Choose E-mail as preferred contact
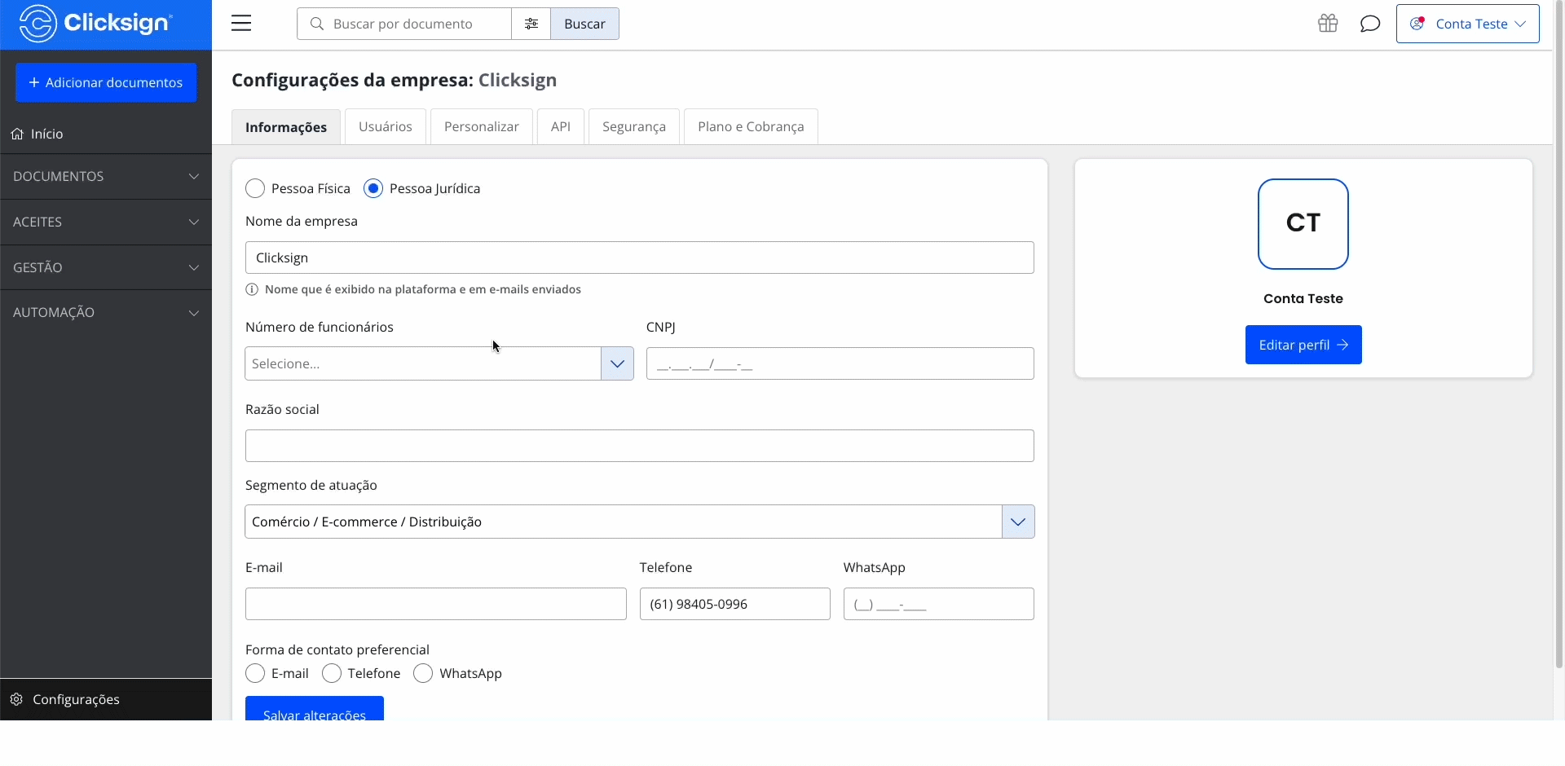This screenshot has height=766, width=1565. pos(255,673)
